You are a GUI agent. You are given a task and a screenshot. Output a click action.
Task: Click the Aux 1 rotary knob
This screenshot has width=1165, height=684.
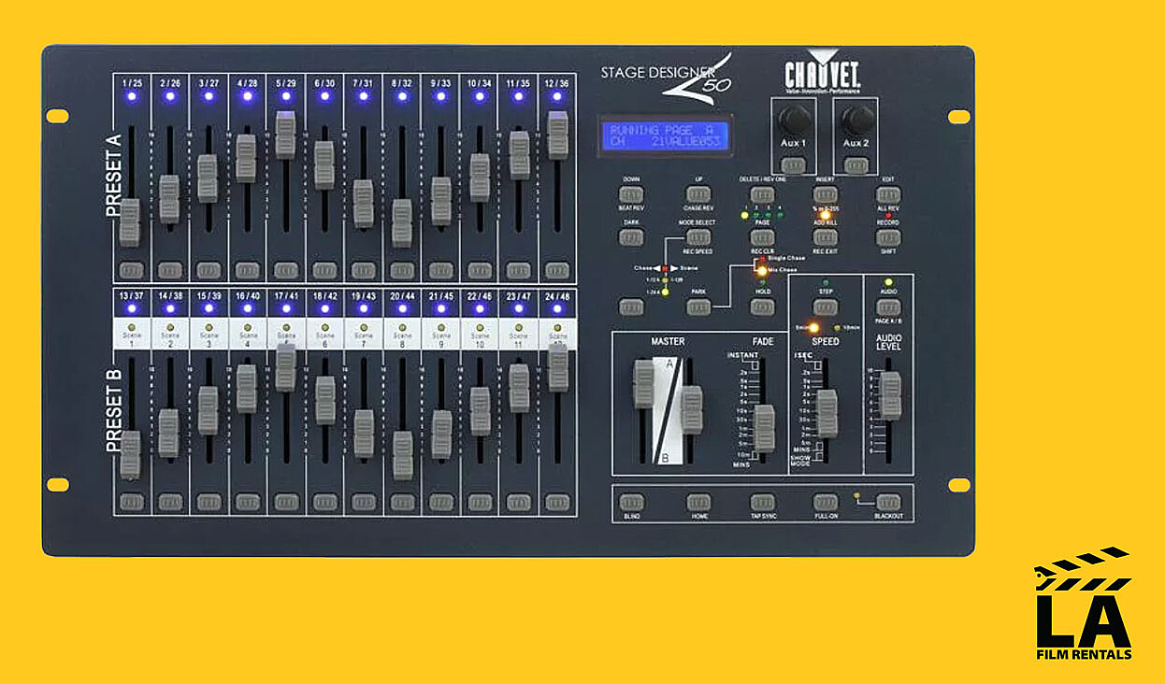click(x=795, y=119)
